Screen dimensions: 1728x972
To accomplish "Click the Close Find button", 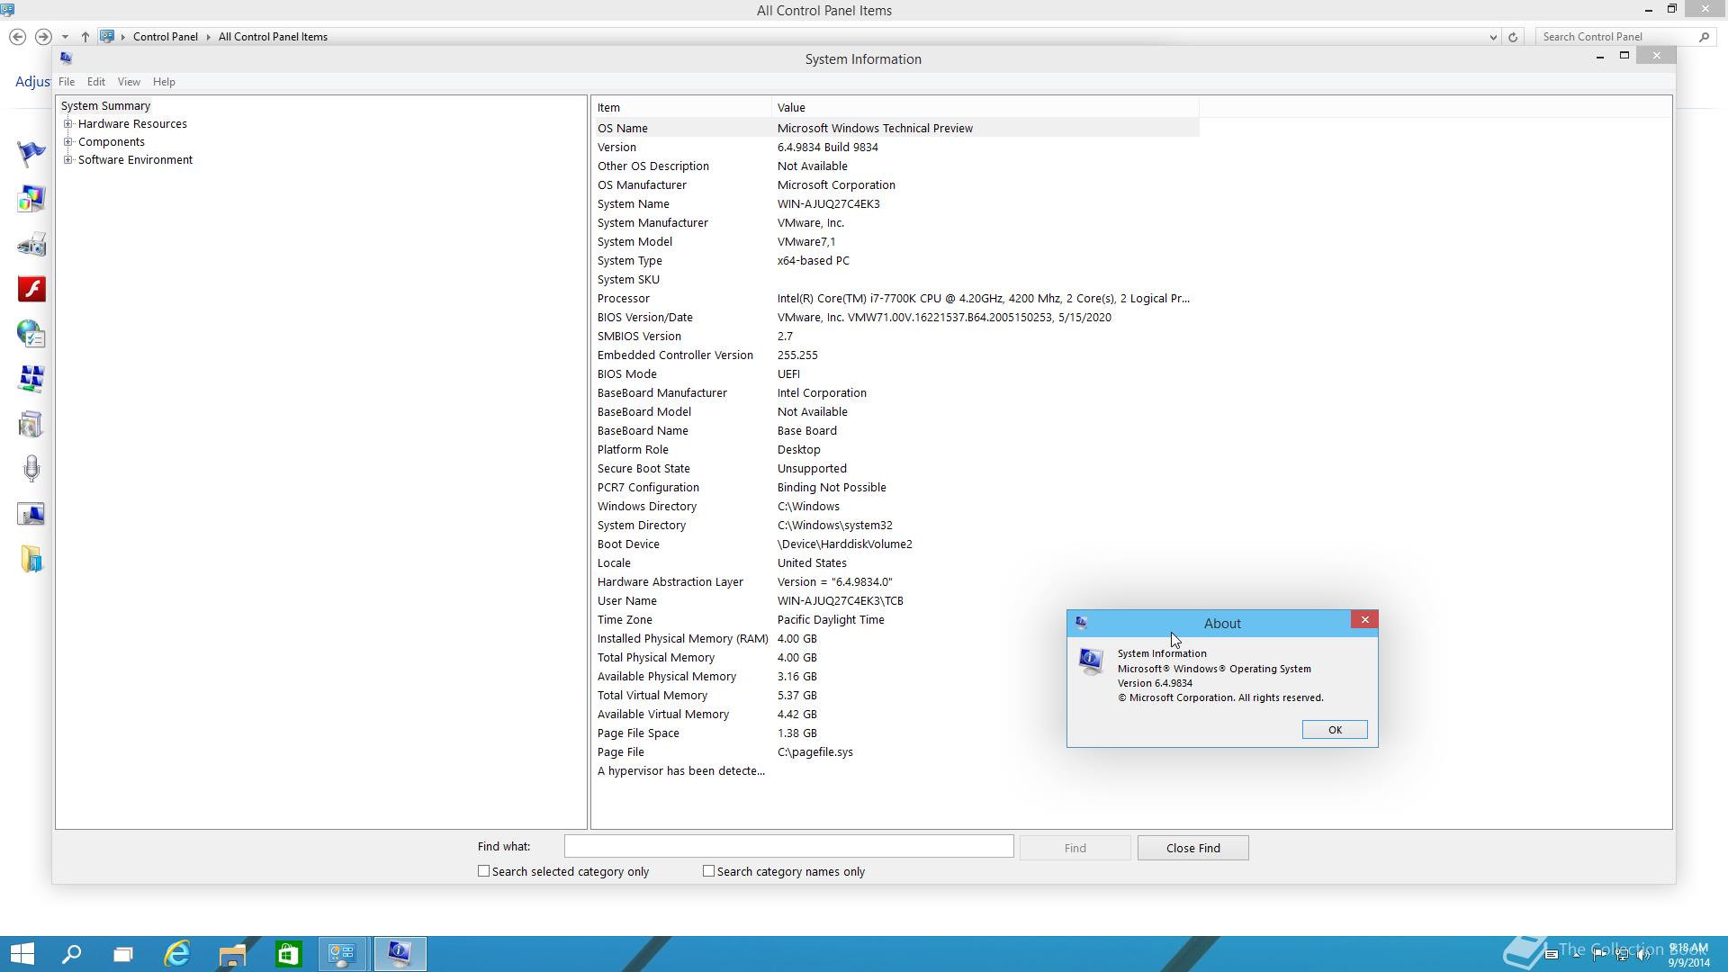I will point(1192,848).
